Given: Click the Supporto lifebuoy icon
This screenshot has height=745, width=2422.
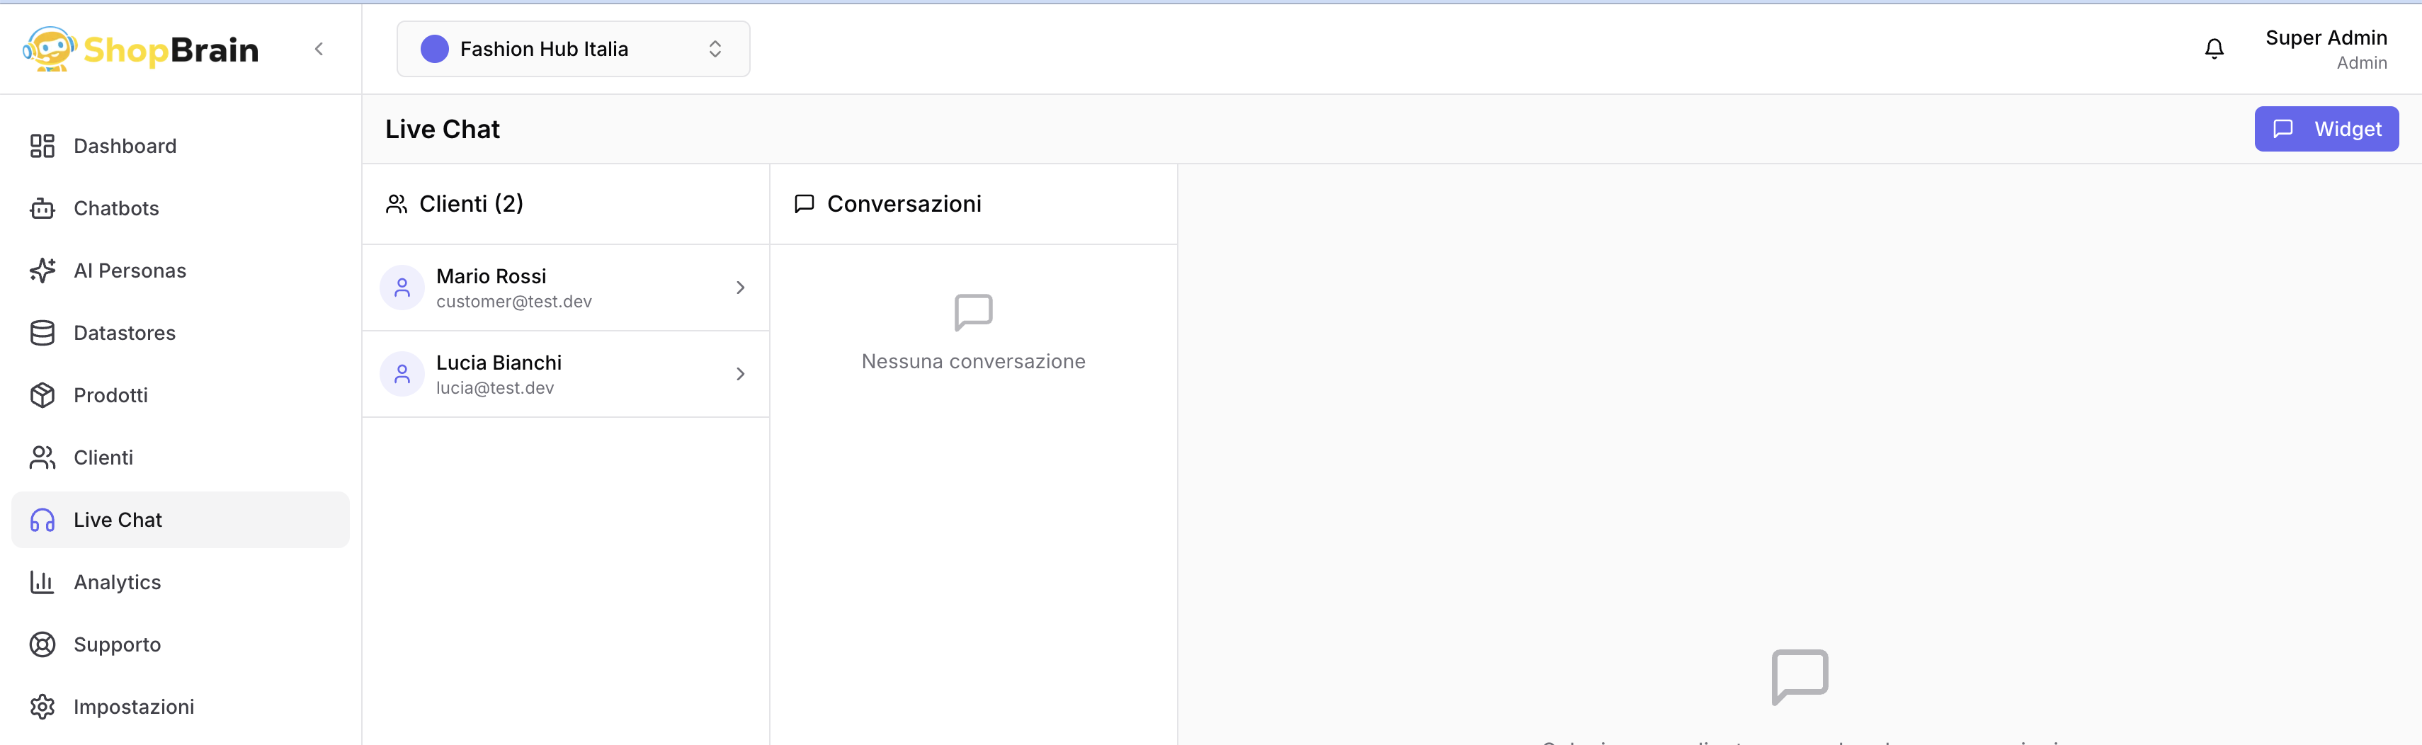Looking at the screenshot, I should point(42,644).
